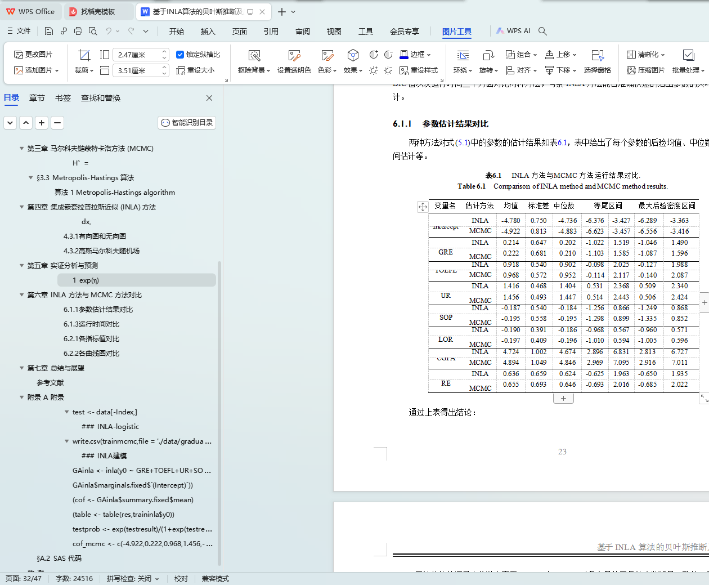
Task: Open new tab with plus button
Action: (282, 11)
